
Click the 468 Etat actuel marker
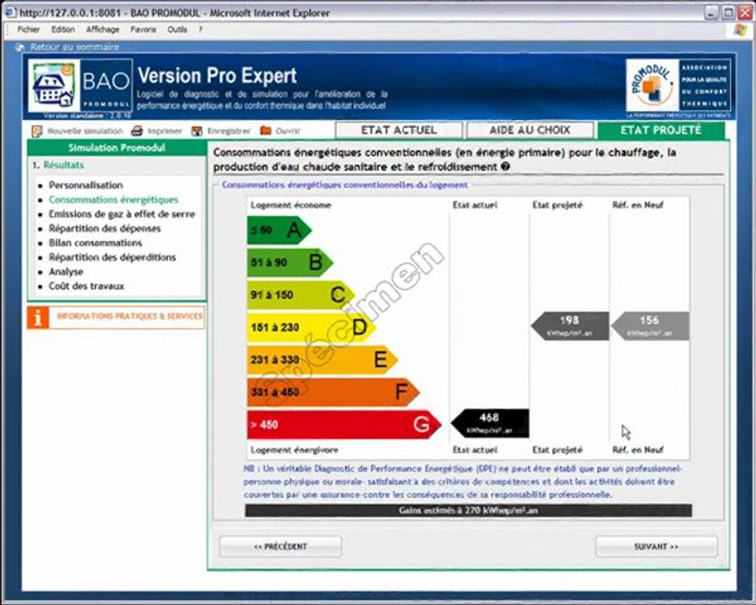(490, 423)
